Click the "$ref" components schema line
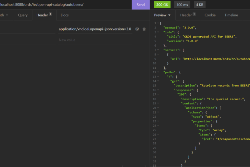Image resolution: width=250 pixels, height=167 pixels. pos(226,139)
